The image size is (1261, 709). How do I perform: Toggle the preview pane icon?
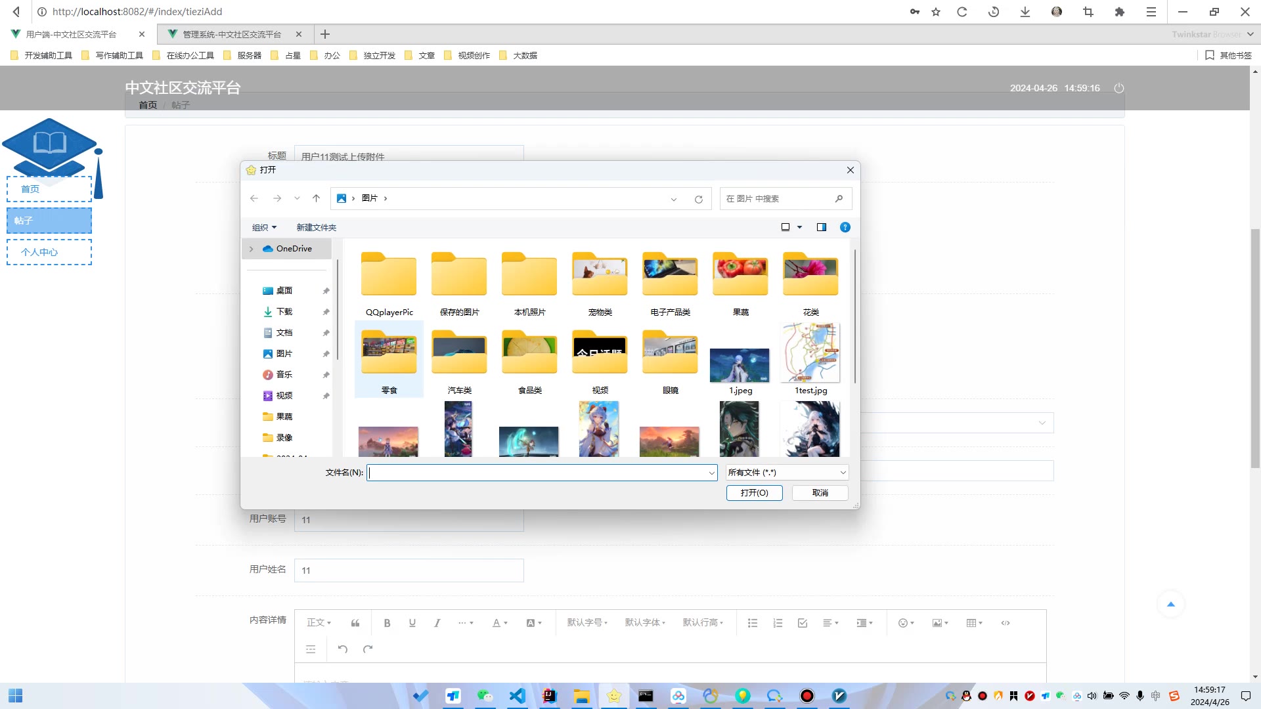(x=821, y=227)
